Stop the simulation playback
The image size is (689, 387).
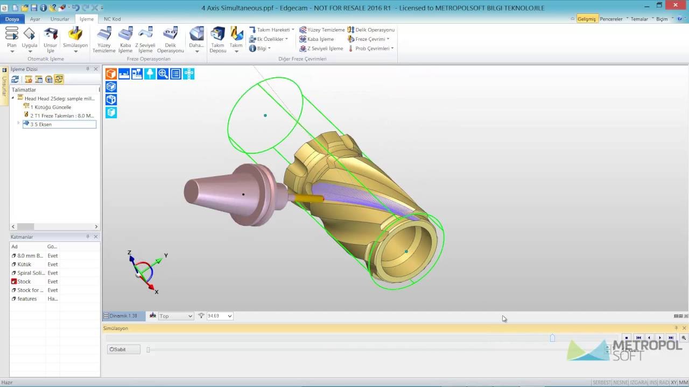pos(627,338)
